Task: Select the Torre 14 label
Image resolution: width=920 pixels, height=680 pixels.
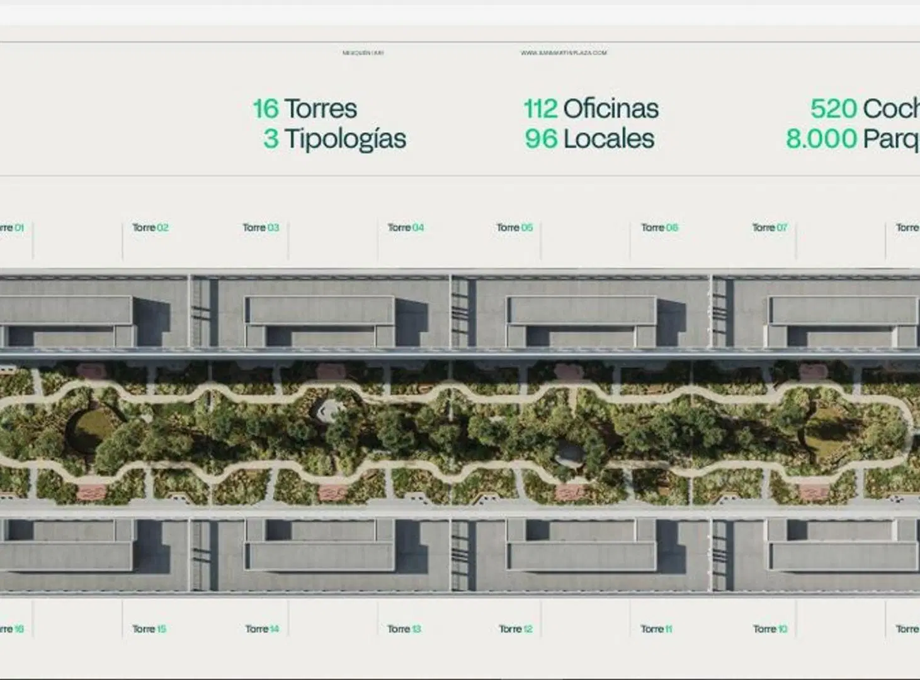Action: pos(262,628)
